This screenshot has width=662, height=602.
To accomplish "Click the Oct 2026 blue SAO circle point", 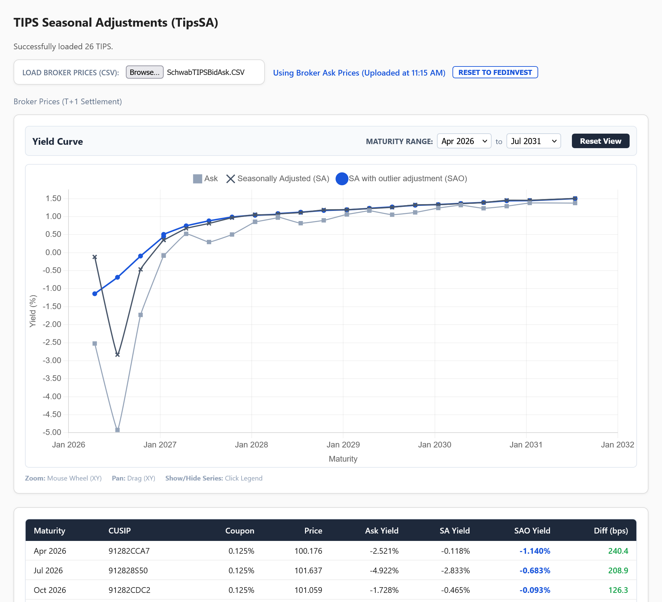I will (141, 256).
